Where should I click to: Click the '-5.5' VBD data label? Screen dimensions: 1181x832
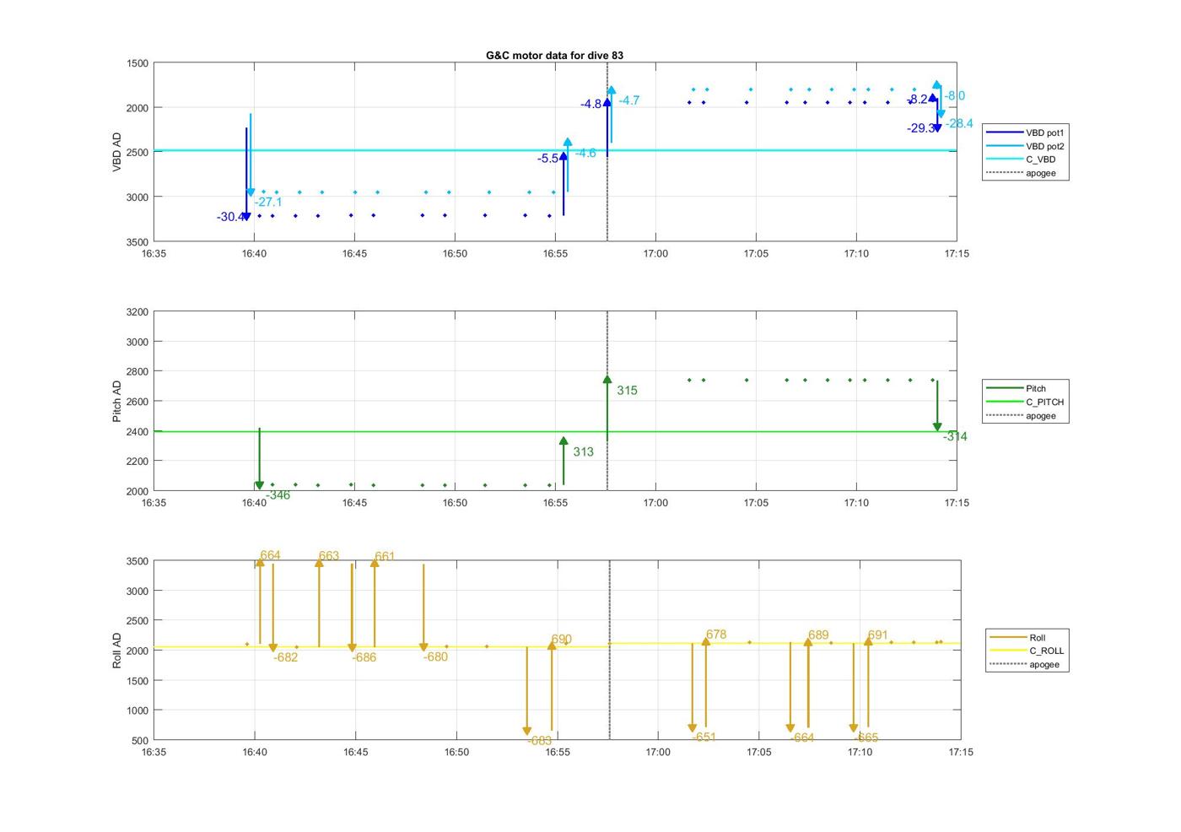(x=548, y=158)
